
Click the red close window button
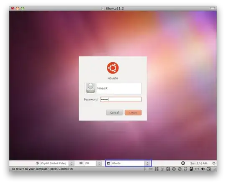coord(13,8)
